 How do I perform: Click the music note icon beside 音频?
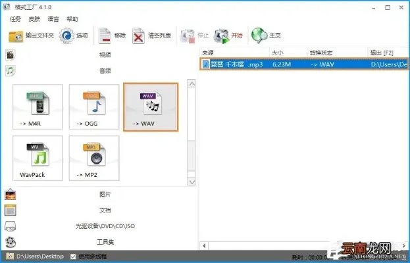pos(10,70)
